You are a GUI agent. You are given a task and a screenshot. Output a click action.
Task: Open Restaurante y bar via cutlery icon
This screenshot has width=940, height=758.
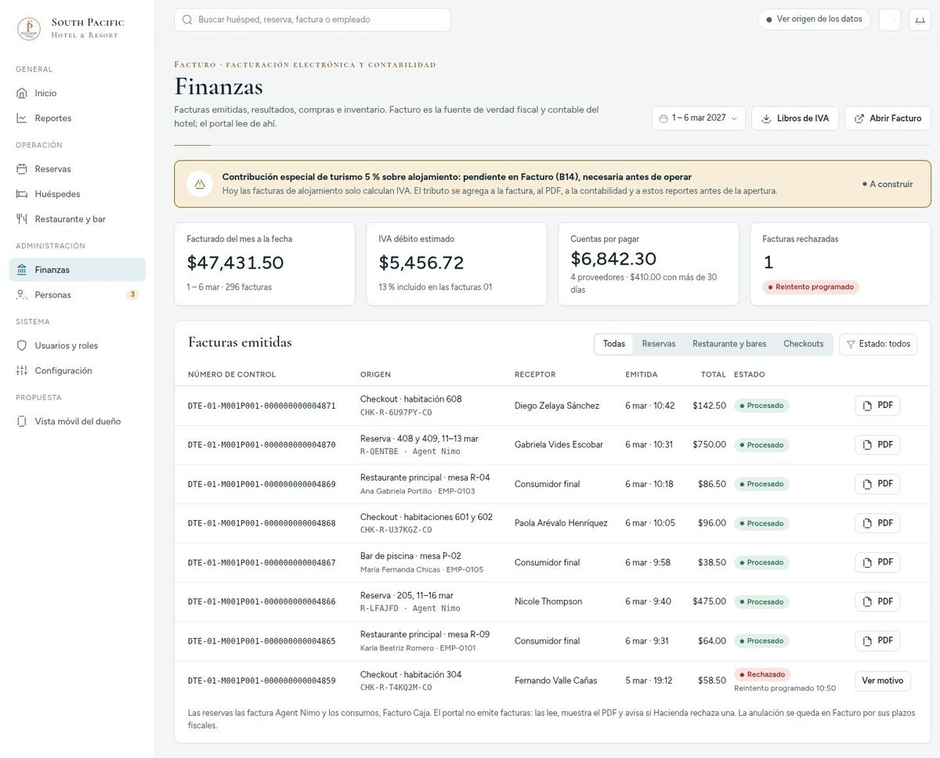tap(22, 219)
